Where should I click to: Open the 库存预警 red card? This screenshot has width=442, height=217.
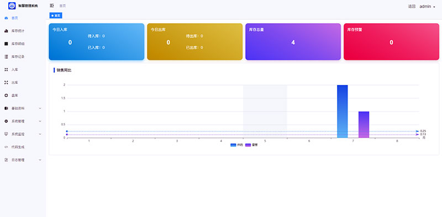click(x=391, y=42)
